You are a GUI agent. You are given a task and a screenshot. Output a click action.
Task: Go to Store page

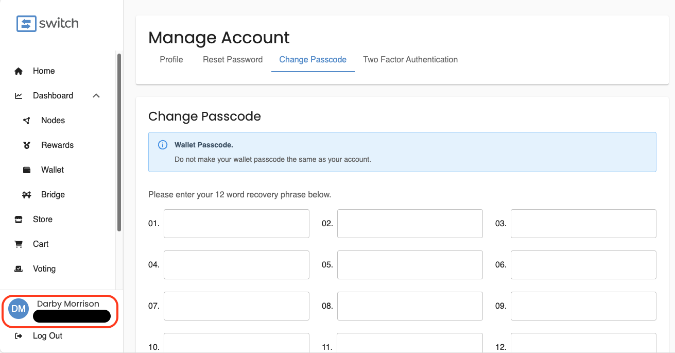pos(43,220)
